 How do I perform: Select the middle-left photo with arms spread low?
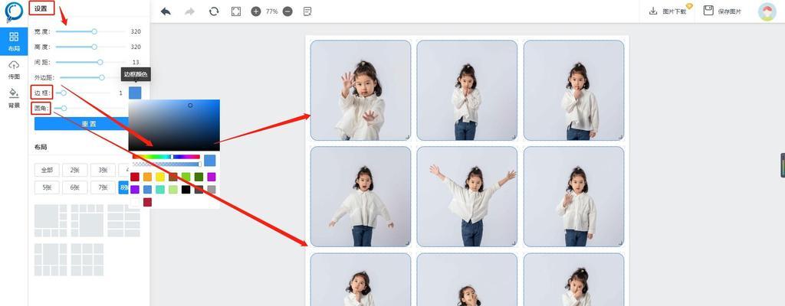click(x=360, y=197)
